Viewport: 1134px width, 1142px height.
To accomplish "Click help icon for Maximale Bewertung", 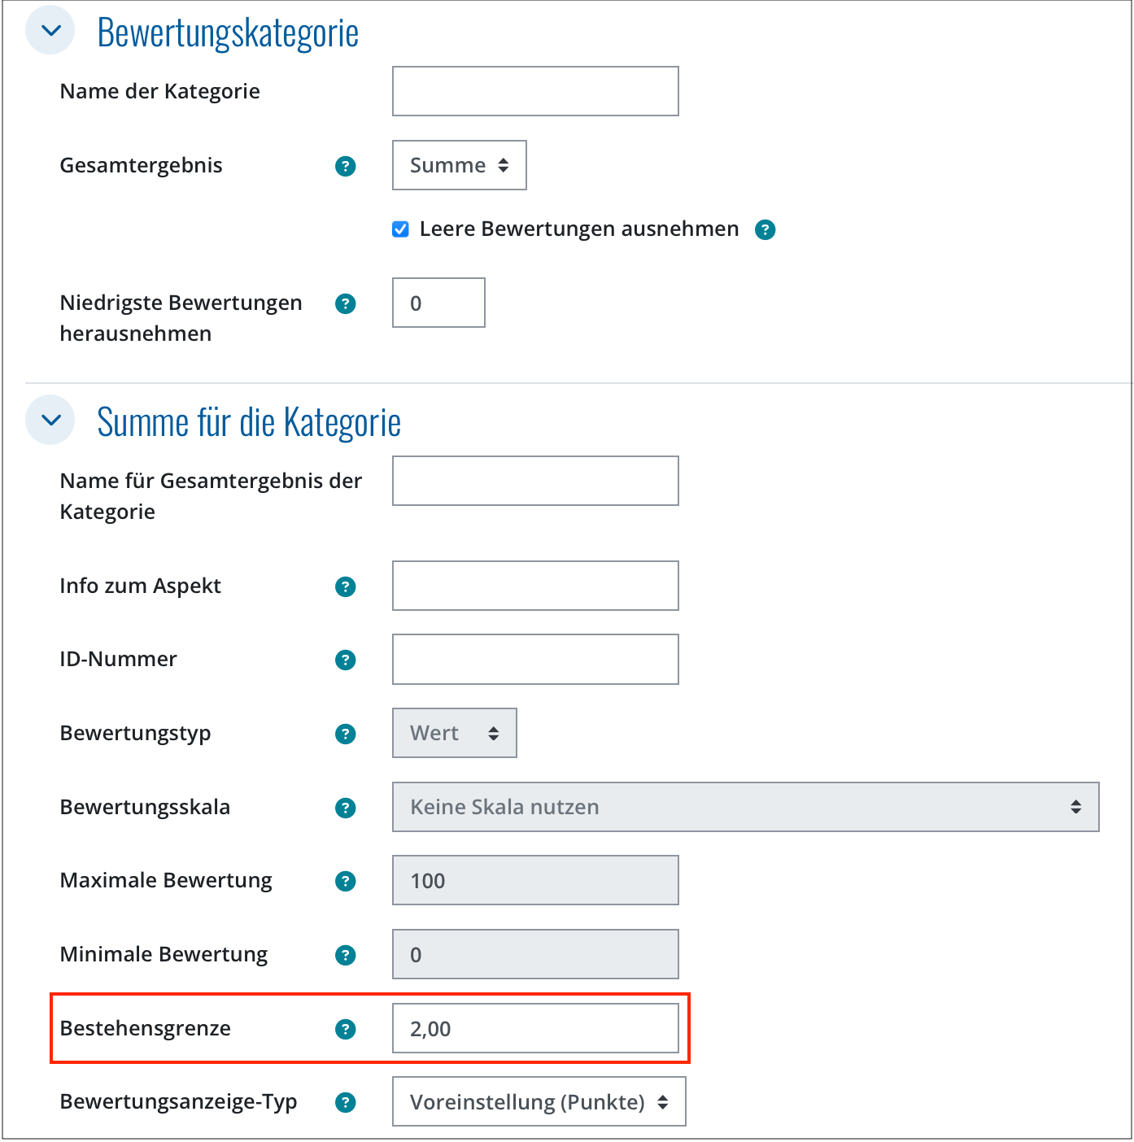I will point(346,881).
